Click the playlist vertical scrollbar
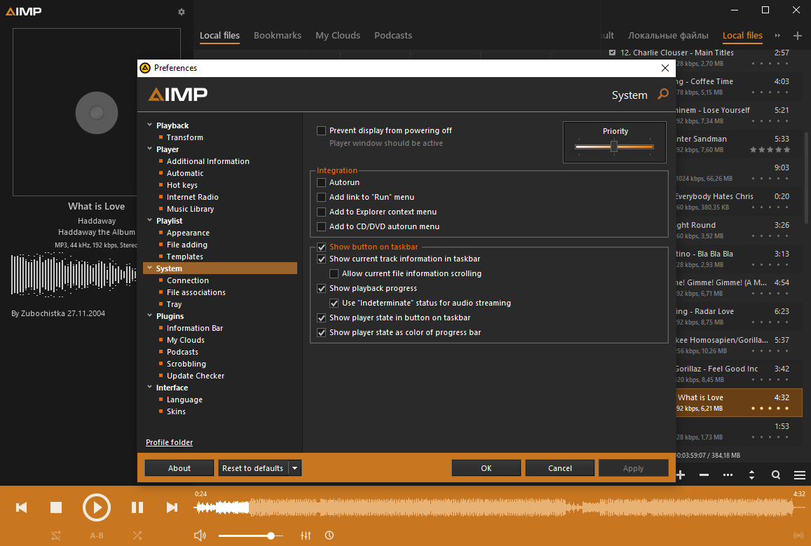 click(x=806, y=178)
